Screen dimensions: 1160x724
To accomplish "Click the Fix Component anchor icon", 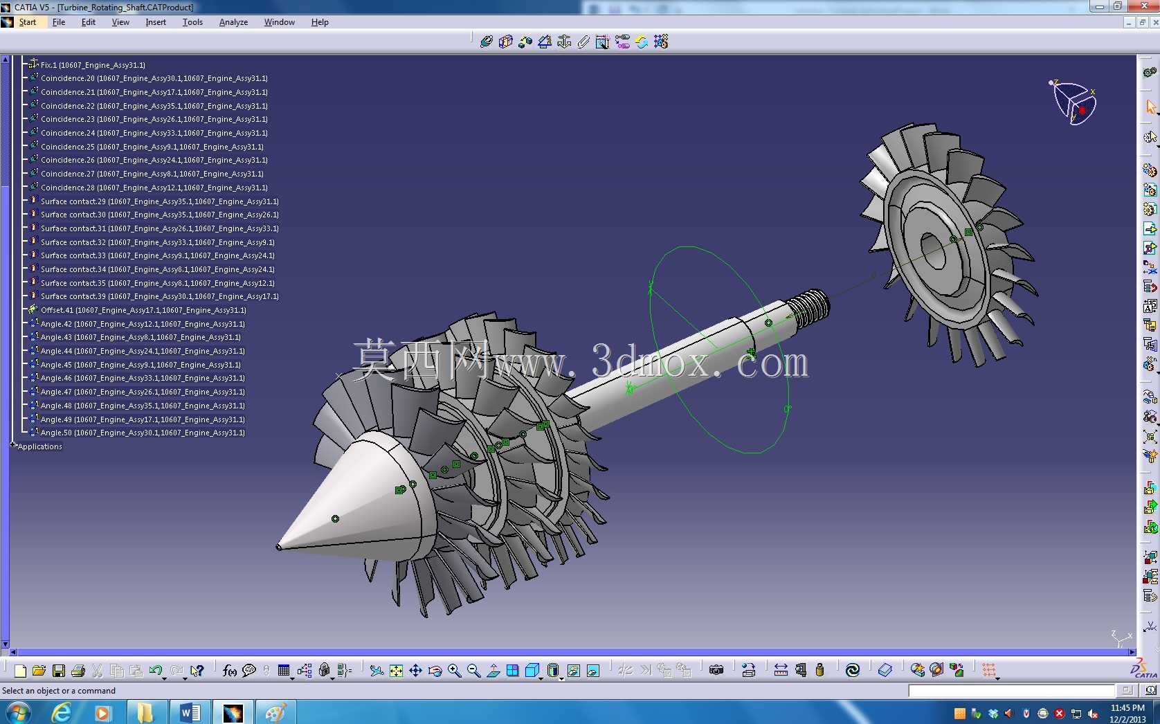I will (x=564, y=42).
